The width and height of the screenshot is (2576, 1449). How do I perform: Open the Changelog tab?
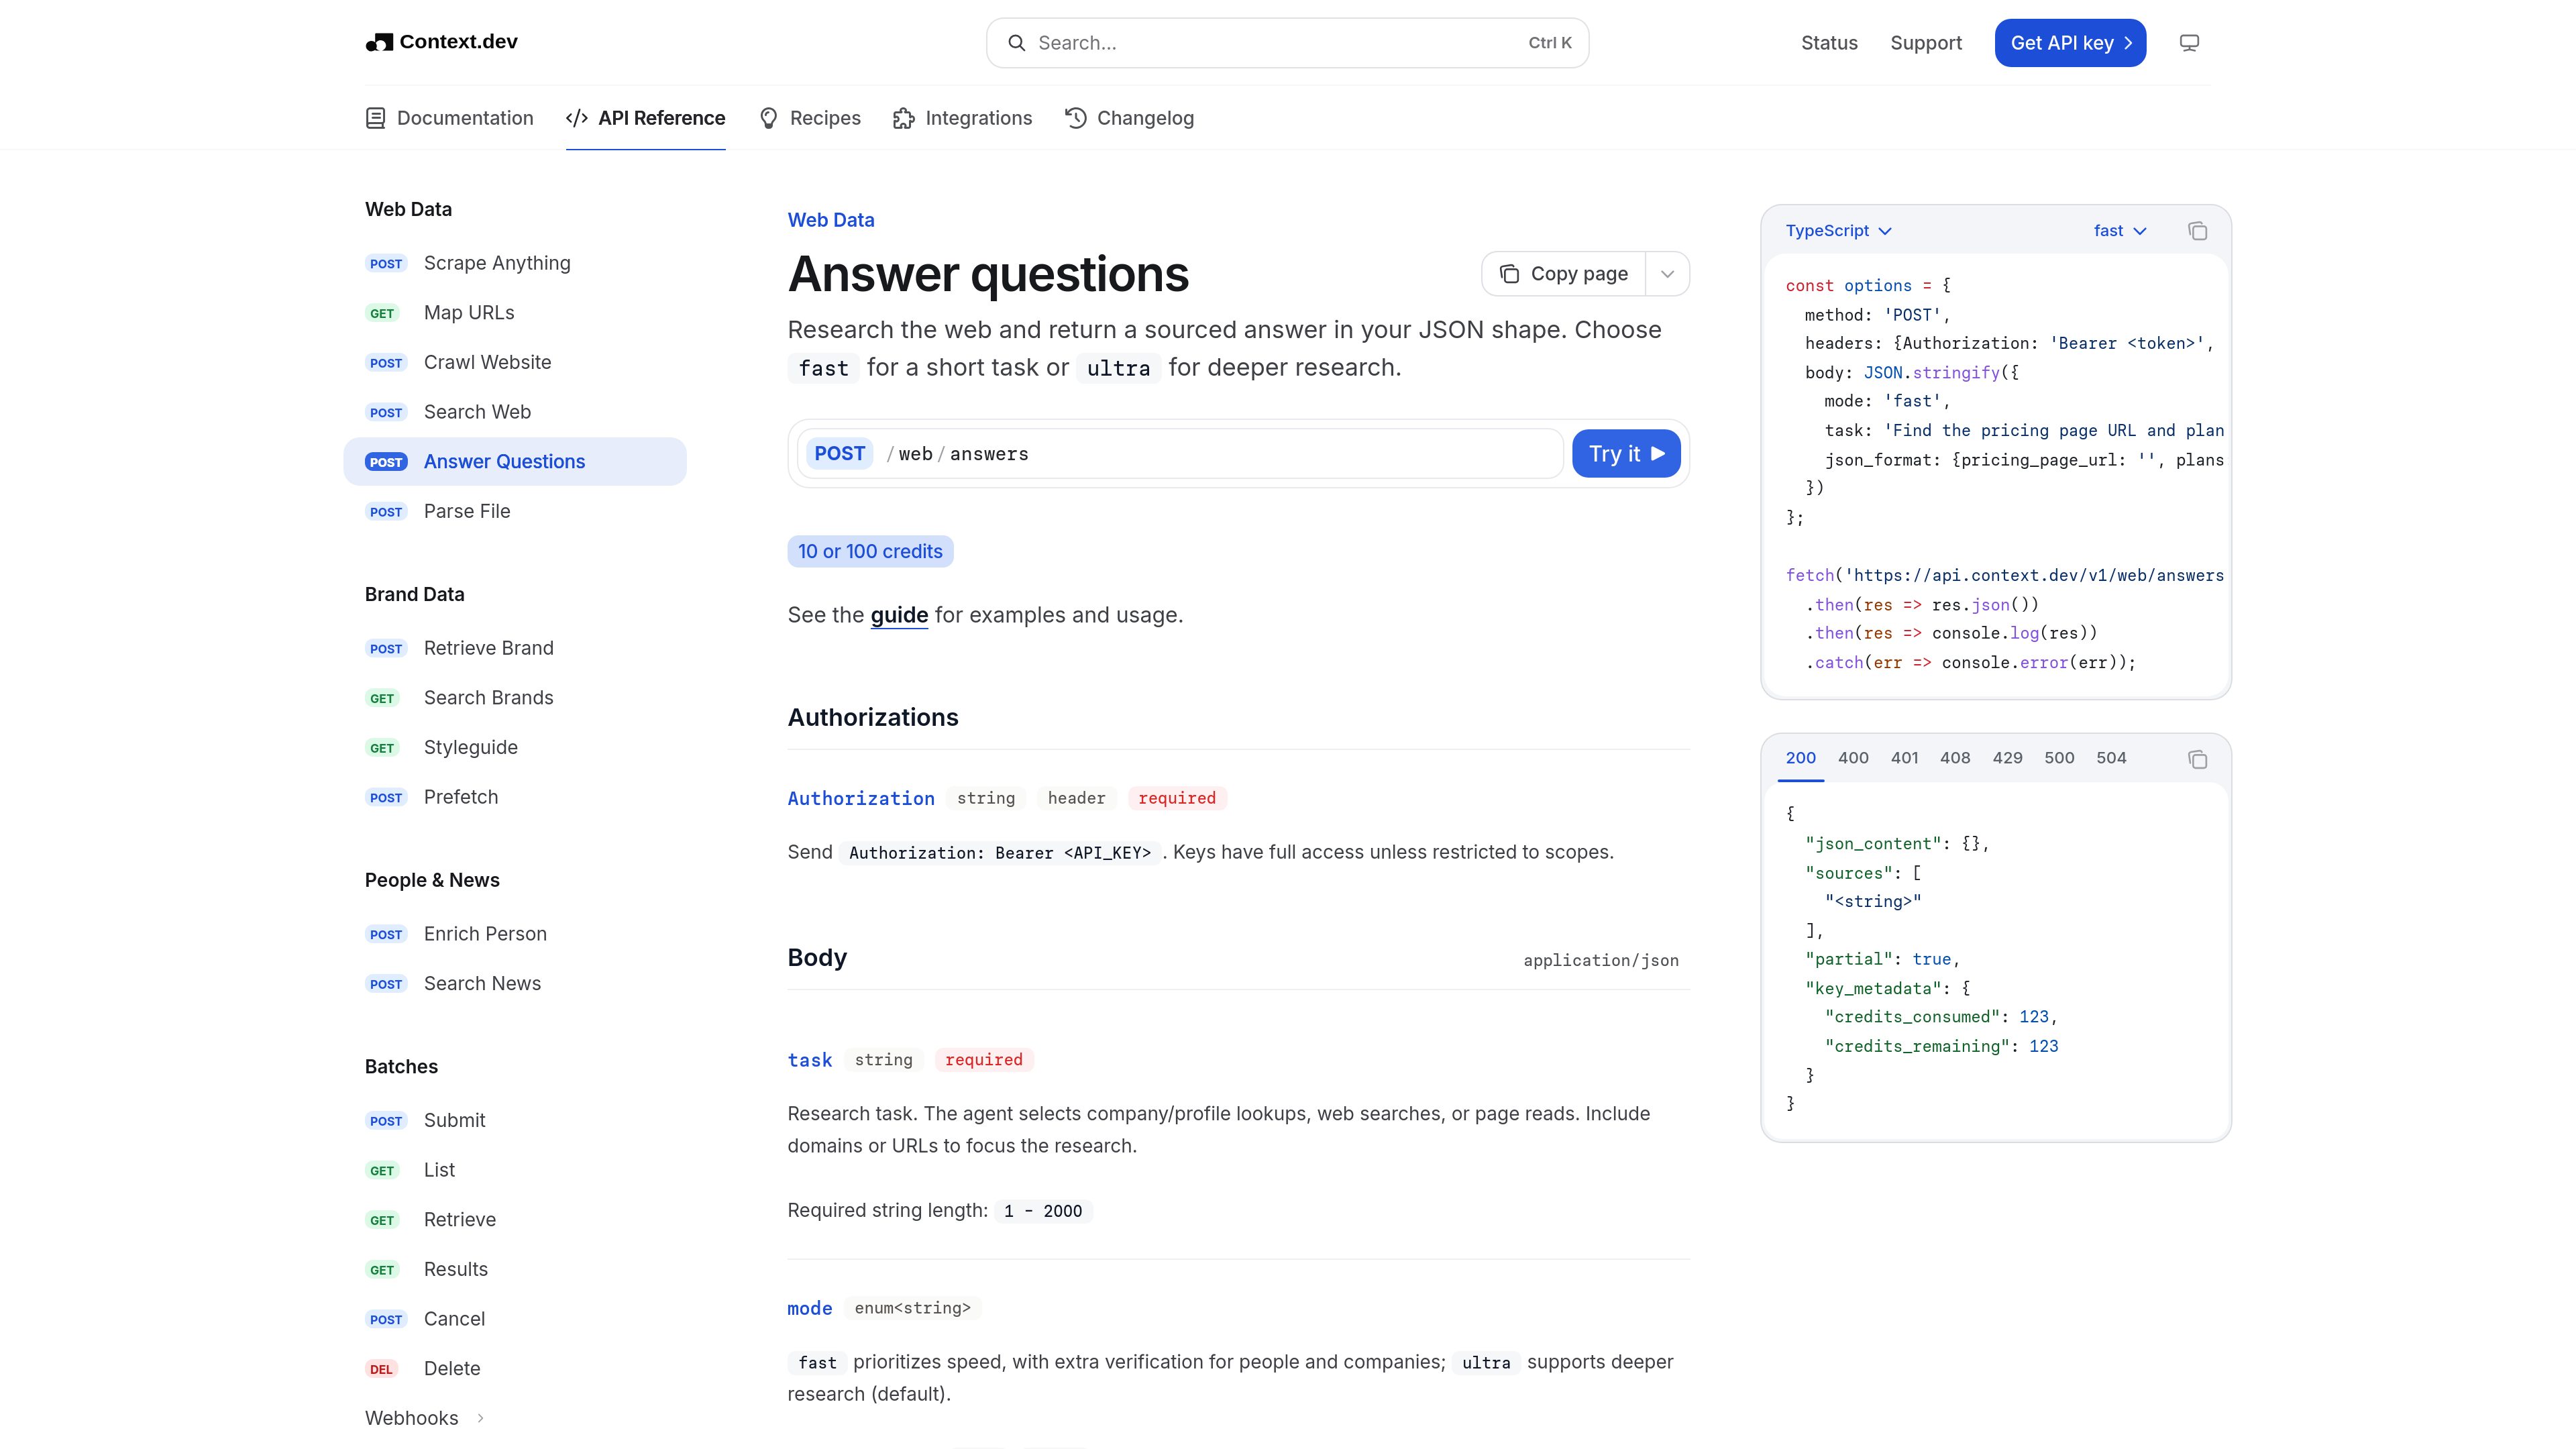[x=1129, y=118]
